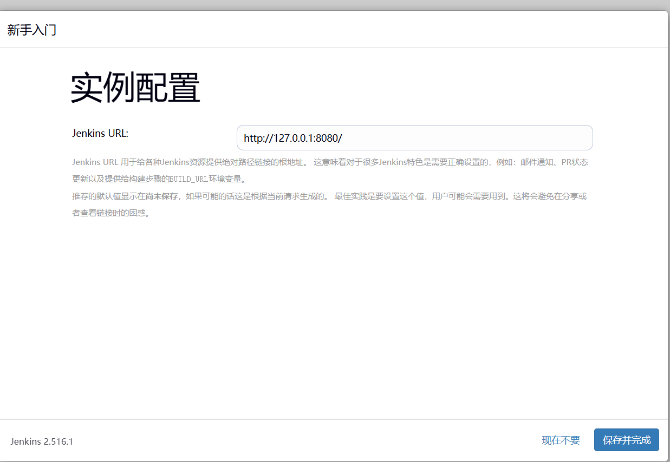The image size is (670, 462).
Task: Click the bold 尚未保存 text
Action: click(x=161, y=196)
